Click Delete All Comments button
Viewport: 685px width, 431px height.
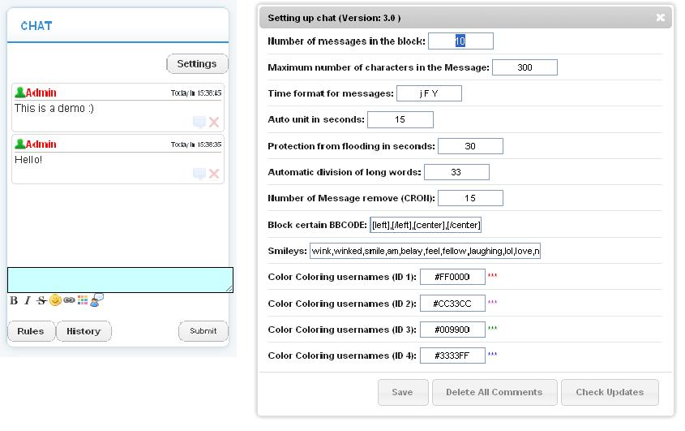pyautogui.click(x=494, y=392)
